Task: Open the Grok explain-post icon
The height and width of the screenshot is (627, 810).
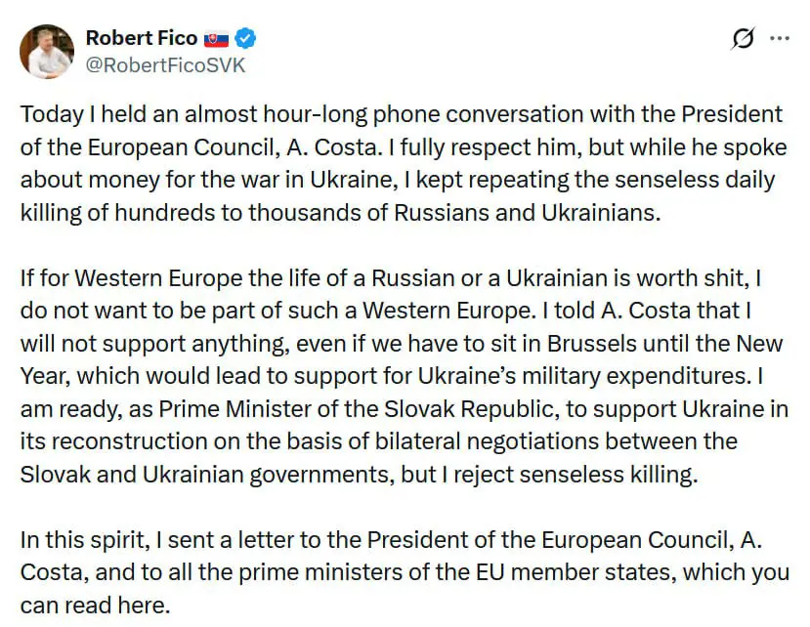Action: [x=743, y=39]
